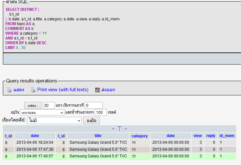This screenshot has height=165, width=241.
Task: Click the printer icon beside the แสดง link
Action: click(9, 90)
